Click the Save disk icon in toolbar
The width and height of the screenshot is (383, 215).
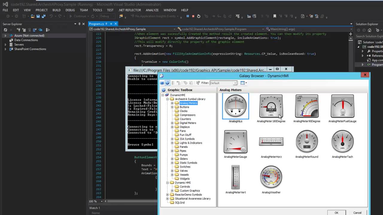[38, 16]
